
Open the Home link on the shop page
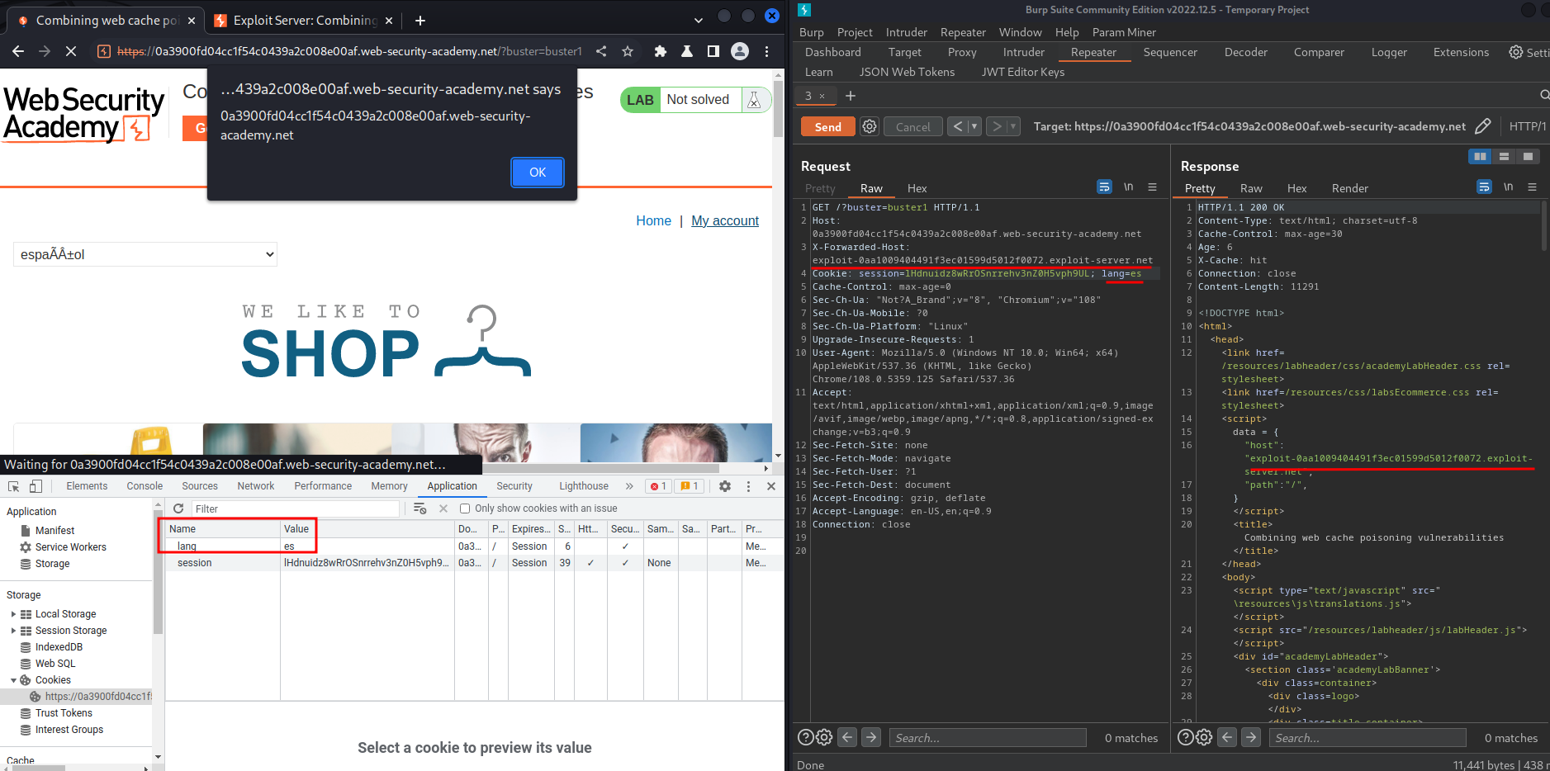pos(653,220)
